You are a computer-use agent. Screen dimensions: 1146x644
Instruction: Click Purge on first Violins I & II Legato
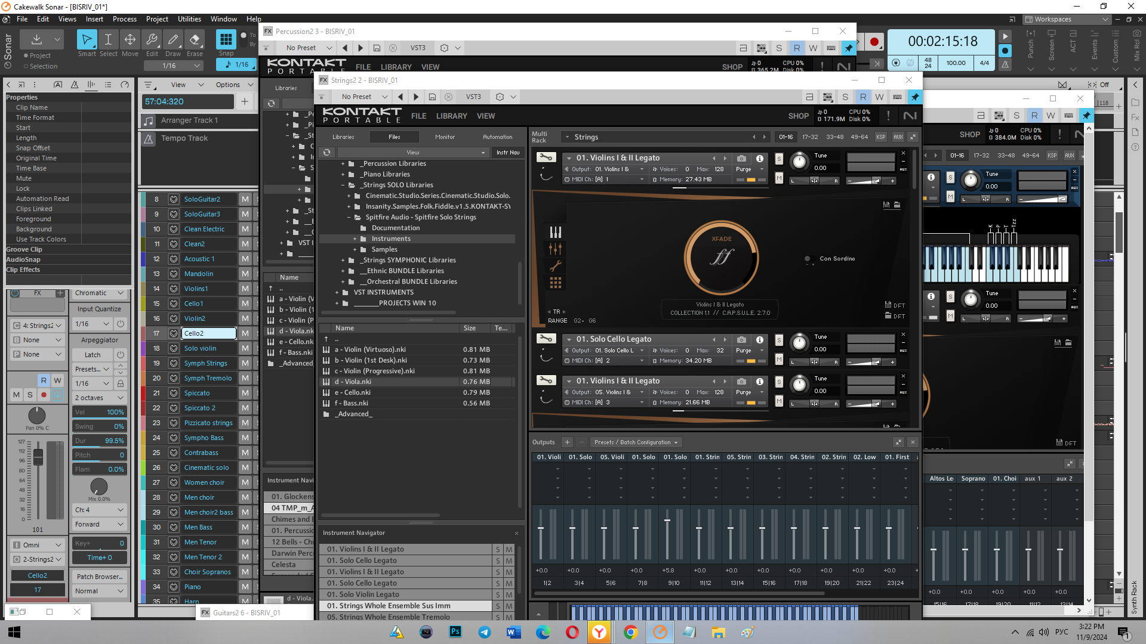coord(744,169)
